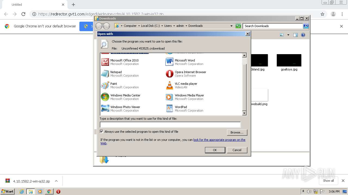Show hidden system tray icons arrow
Image resolution: width=348 pixels, height=195 pixels.
click(x=303, y=191)
